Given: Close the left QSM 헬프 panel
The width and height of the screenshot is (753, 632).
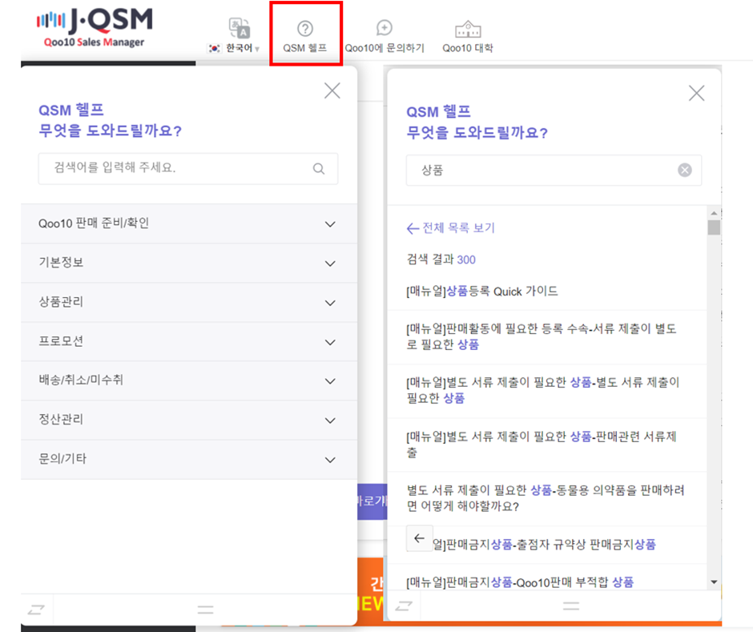Looking at the screenshot, I should click(x=332, y=91).
